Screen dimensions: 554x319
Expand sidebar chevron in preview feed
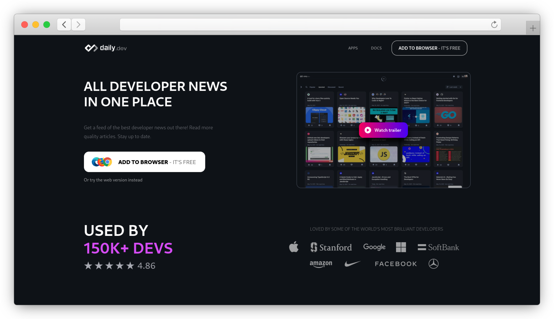click(301, 87)
